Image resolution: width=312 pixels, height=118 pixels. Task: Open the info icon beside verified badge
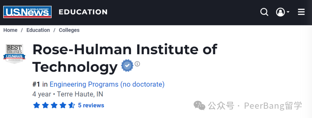(x=137, y=64)
